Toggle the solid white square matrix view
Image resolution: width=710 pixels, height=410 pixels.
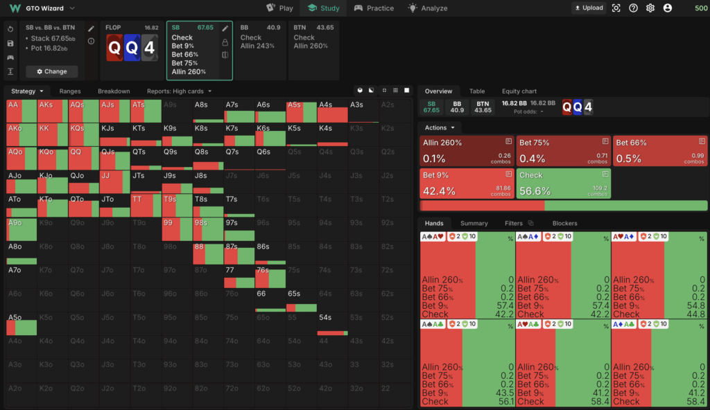point(407,91)
